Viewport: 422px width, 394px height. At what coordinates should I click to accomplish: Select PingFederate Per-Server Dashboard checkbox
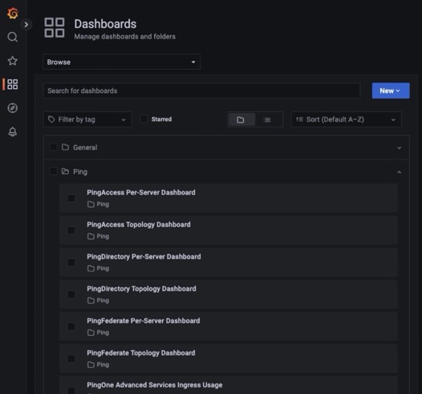(x=71, y=327)
